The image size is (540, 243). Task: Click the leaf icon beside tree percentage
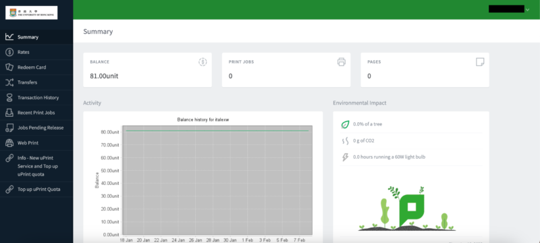[x=345, y=124]
